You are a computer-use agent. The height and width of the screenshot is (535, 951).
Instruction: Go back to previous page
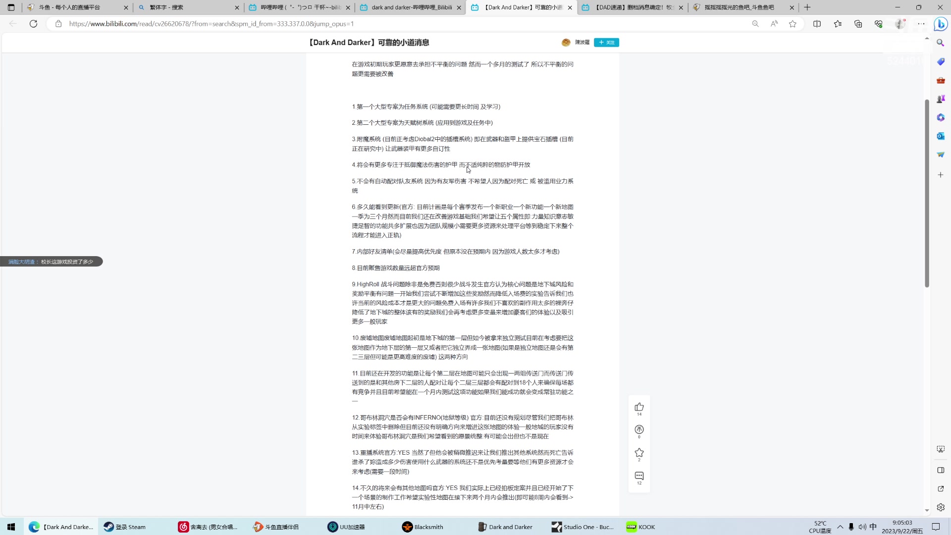coord(13,24)
